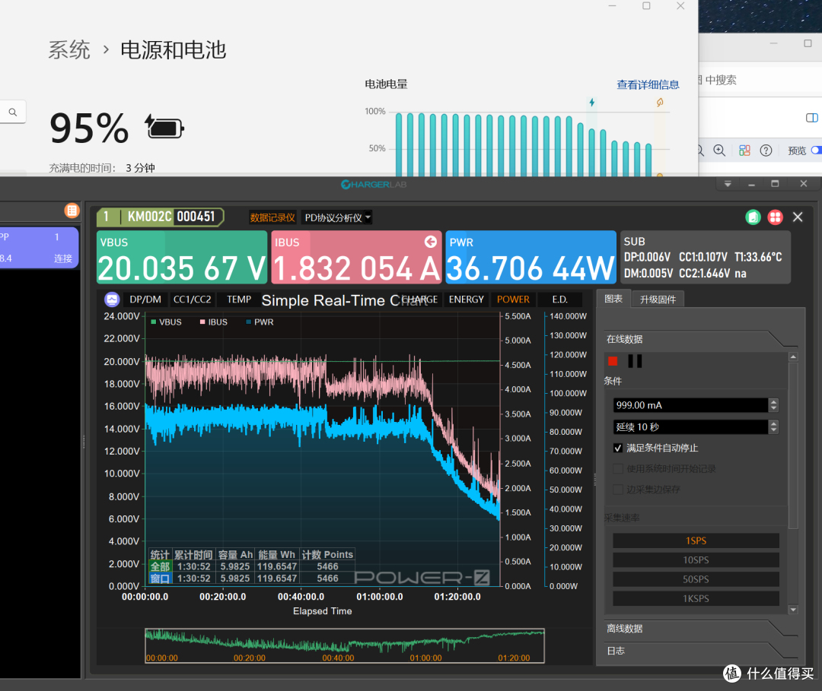Click the battery charging icon beside 95%
The image size is (822, 691).
pos(164,127)
